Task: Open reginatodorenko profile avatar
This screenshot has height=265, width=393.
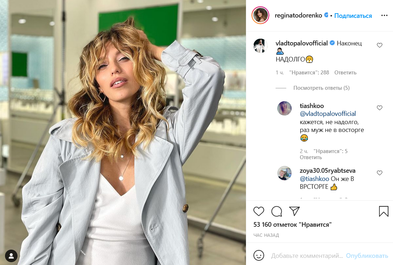Action: click(260, 16)
